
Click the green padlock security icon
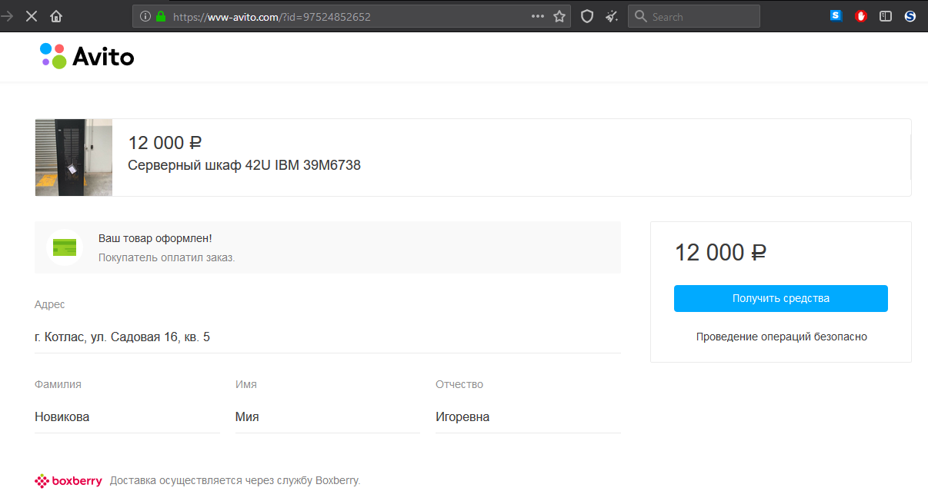(161, 16)
